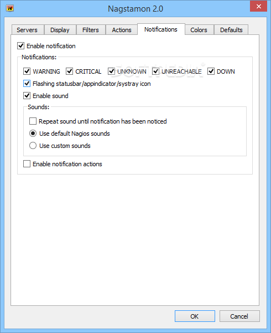Click the Nagstamon 2.0 title text
Viewport: 271px width, 333px height.
[135, 9]
